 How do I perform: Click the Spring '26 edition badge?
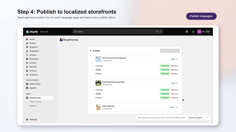(x=44, y=32)
